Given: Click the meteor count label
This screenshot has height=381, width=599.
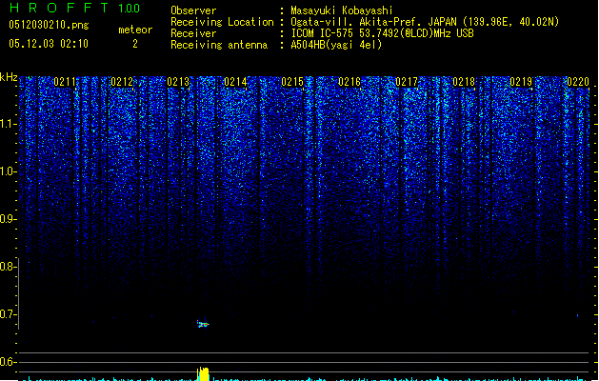Looking at the screenshot, I should (135, 30).
